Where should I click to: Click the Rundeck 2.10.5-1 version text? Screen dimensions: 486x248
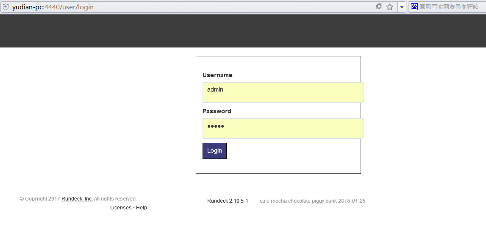pyautogui.click(x=228, y=201)
